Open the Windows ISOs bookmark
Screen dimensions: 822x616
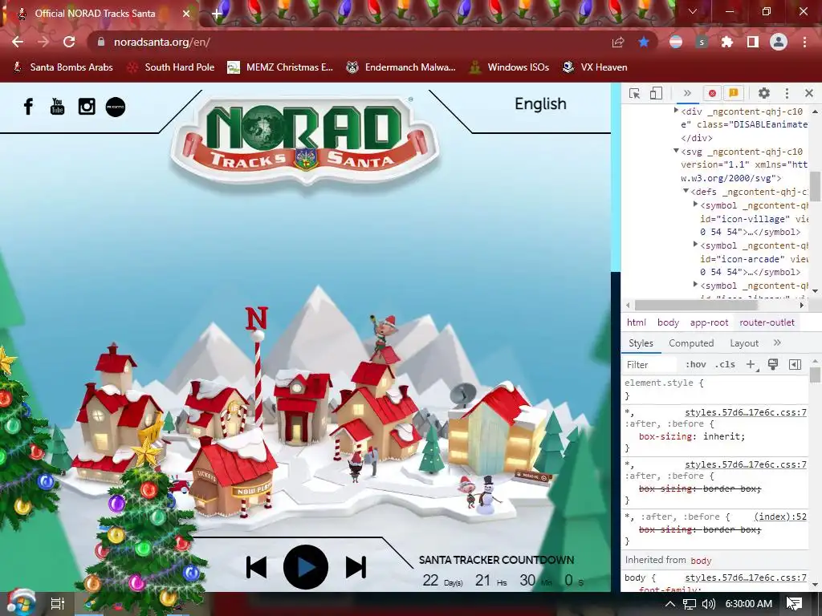(509, 67)
